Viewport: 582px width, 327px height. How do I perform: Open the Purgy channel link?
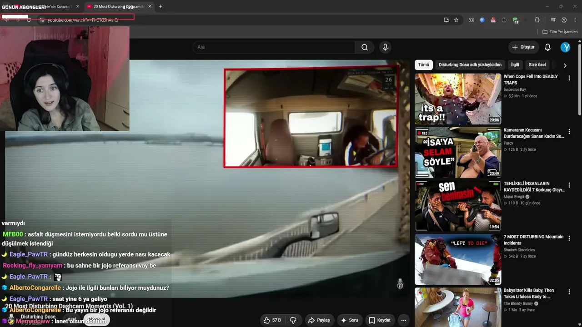coord(509,143)
